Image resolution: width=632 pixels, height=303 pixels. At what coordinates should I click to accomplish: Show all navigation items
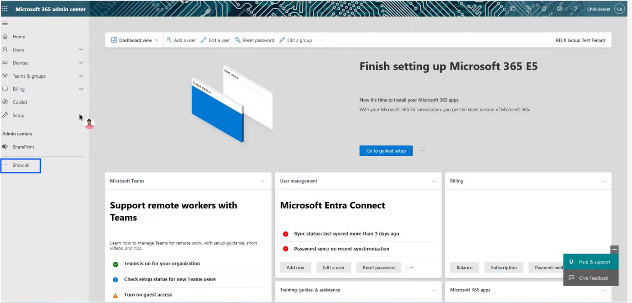click(21, 165)
